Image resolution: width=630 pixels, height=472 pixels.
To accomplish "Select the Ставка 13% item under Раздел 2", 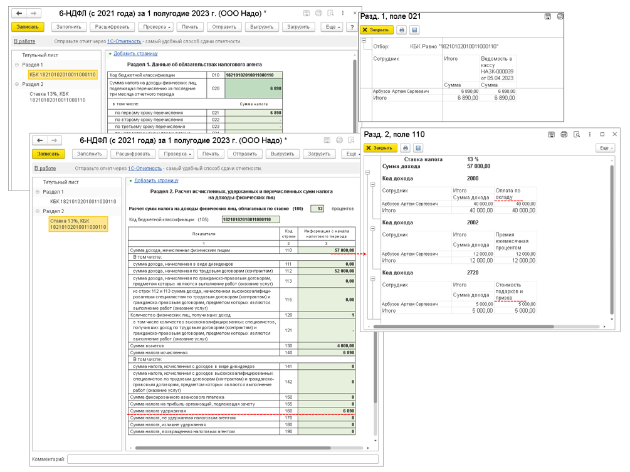I will coord(78,224).
